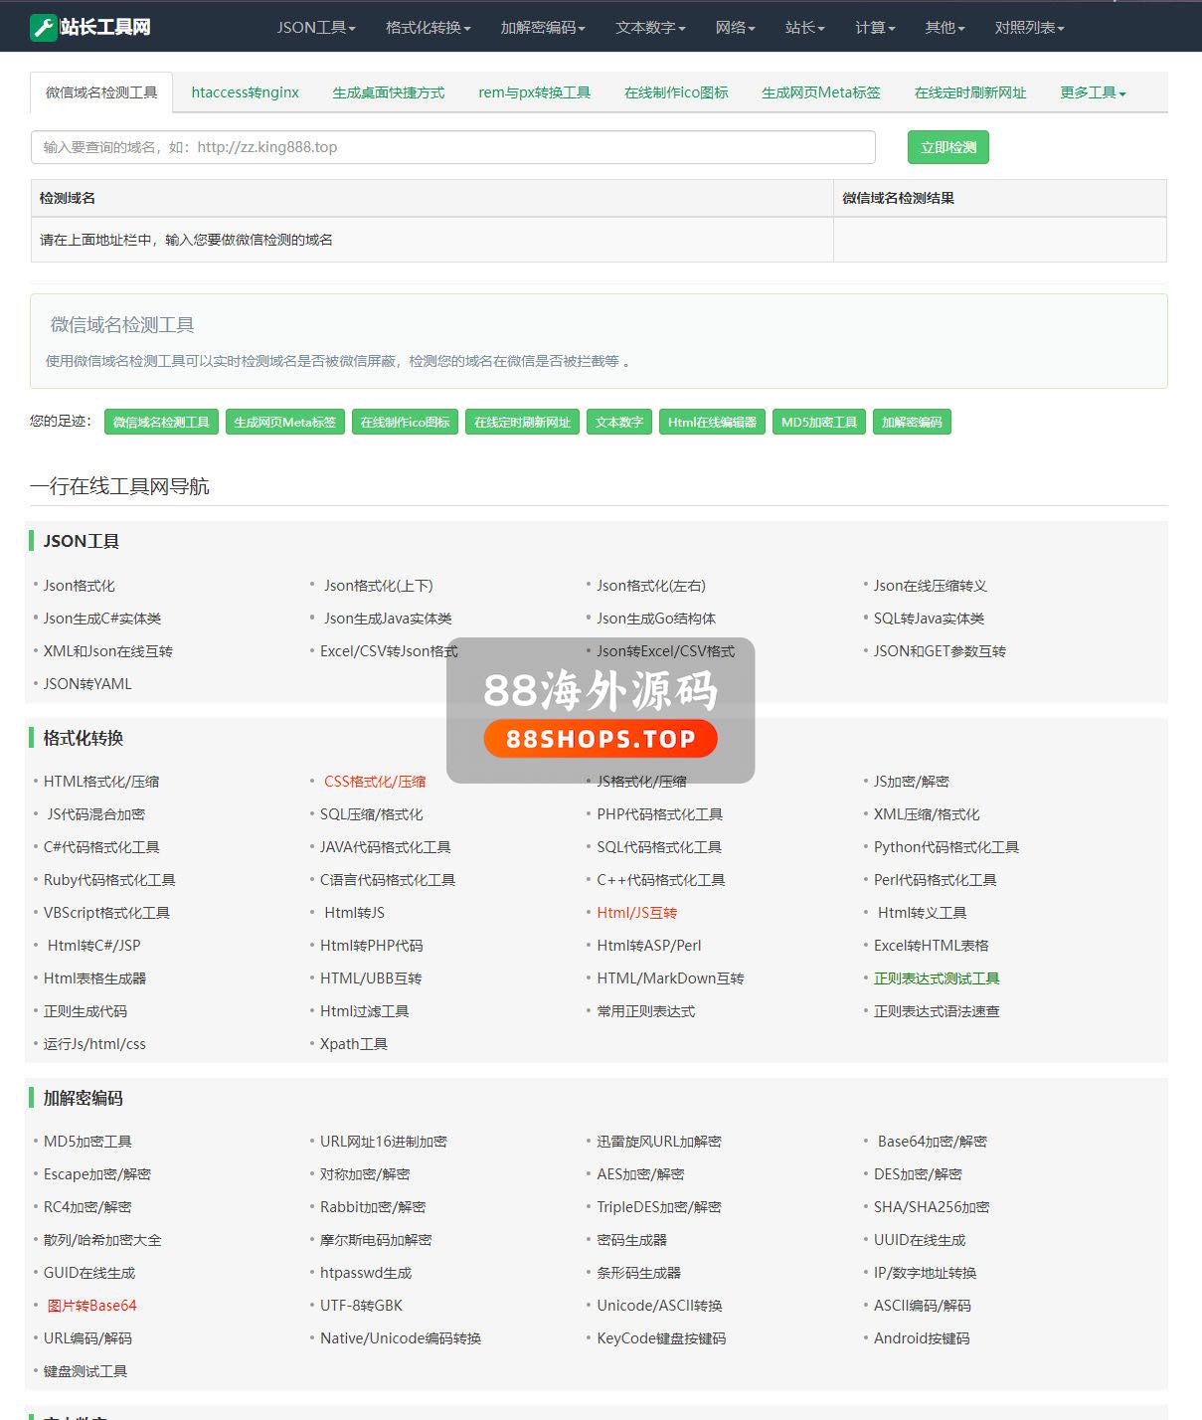
Task: Expand the 更多工具 tab dropdown
Action: (1092, 92)
